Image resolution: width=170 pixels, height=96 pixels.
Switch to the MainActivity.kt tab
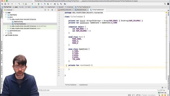[x=81, y=10]
